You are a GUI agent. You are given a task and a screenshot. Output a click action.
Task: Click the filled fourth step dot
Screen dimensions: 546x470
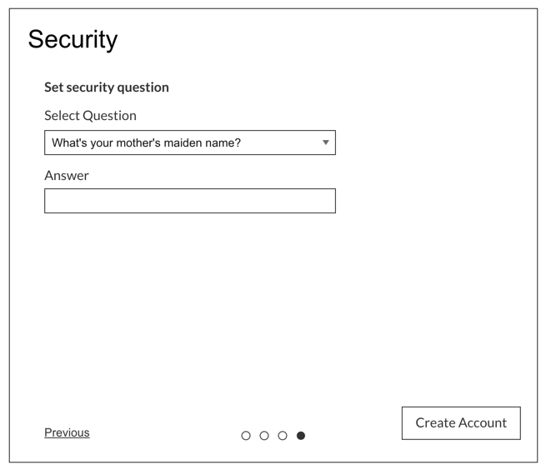tap(301, 436)
